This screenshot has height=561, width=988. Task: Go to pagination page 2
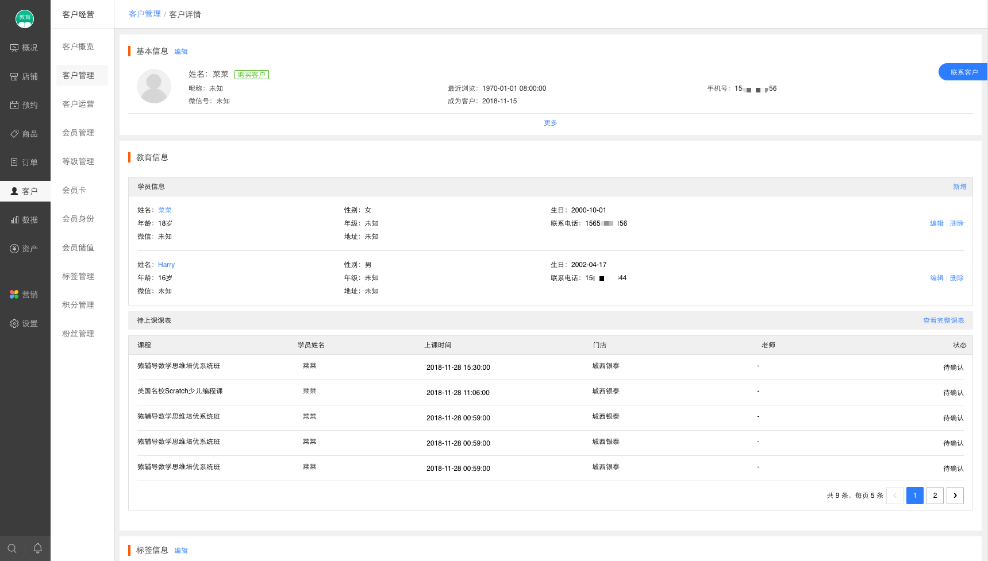point(935,496)
